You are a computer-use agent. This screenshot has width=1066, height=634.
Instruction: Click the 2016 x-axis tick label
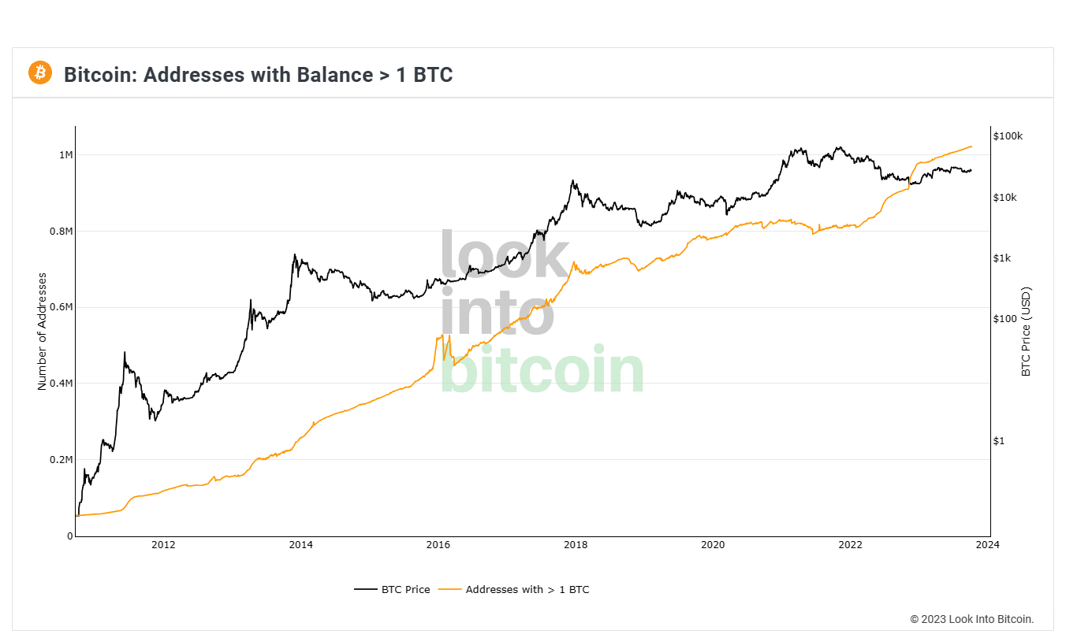(x=438, y=545)
